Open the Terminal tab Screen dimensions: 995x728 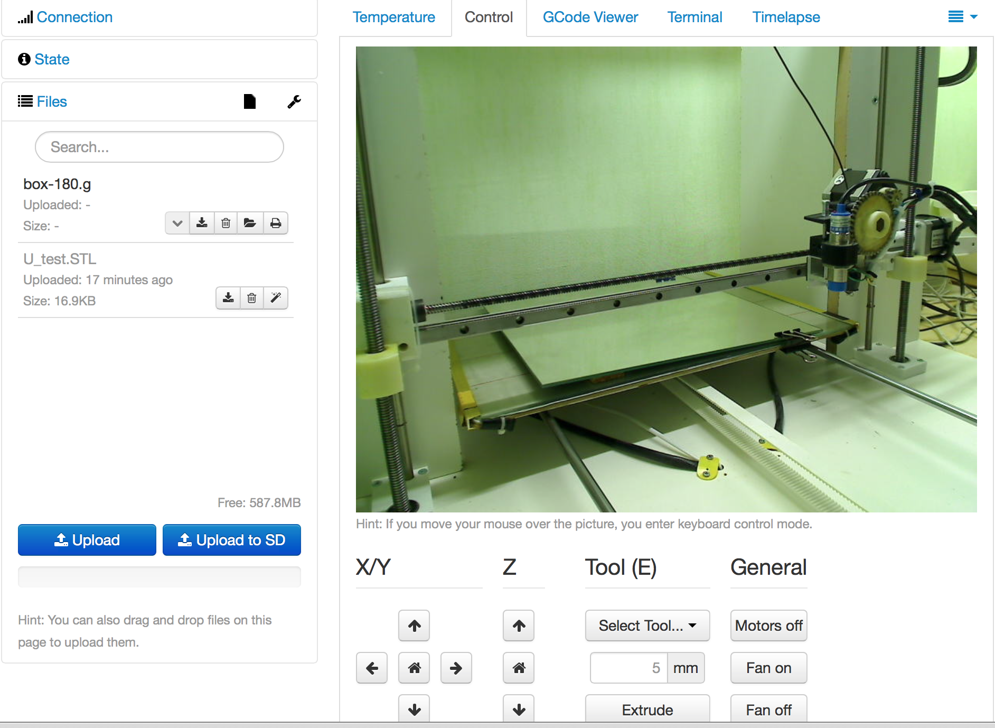pos(694,17)
